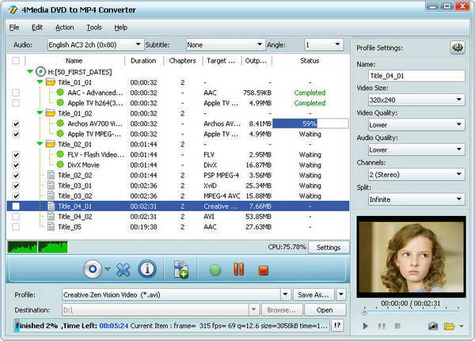
Task: Show info with the blue i button
Action: click(147, 269)
